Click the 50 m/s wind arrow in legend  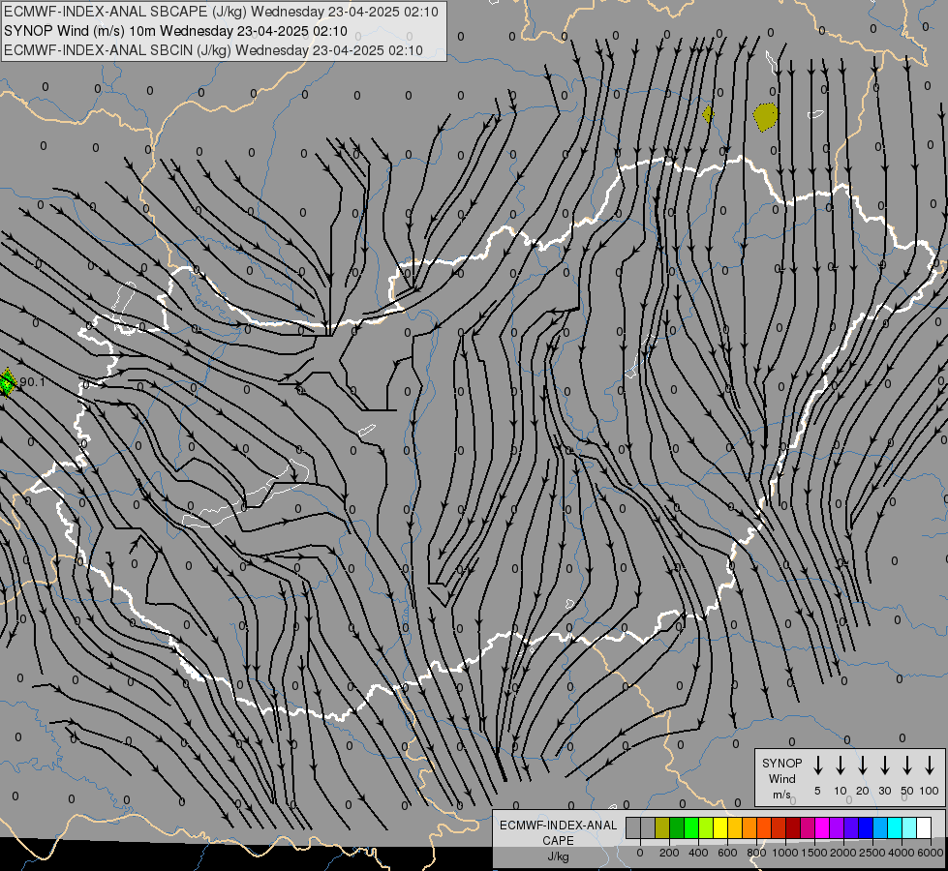pos(907,766)
